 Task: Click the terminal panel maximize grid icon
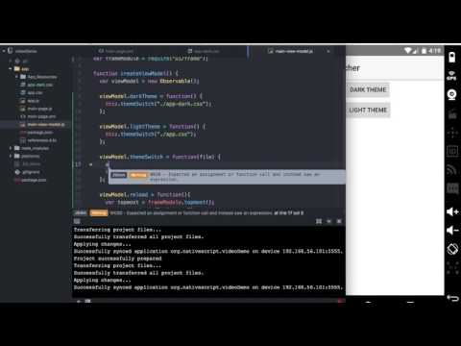pyautogui.click(x=319, y=221)
